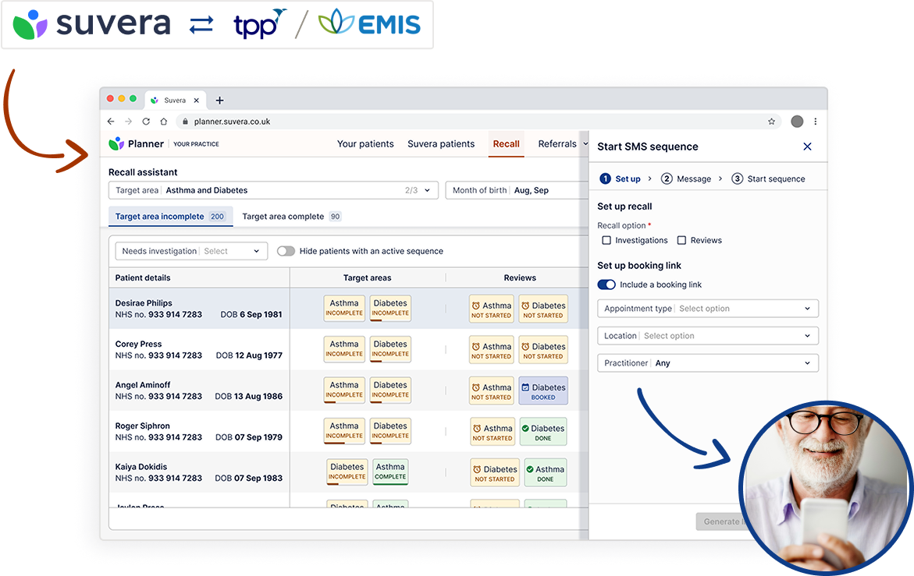Open a new browser tab
The width and height of the screenshot is (914, 576).
pos(220,100)
